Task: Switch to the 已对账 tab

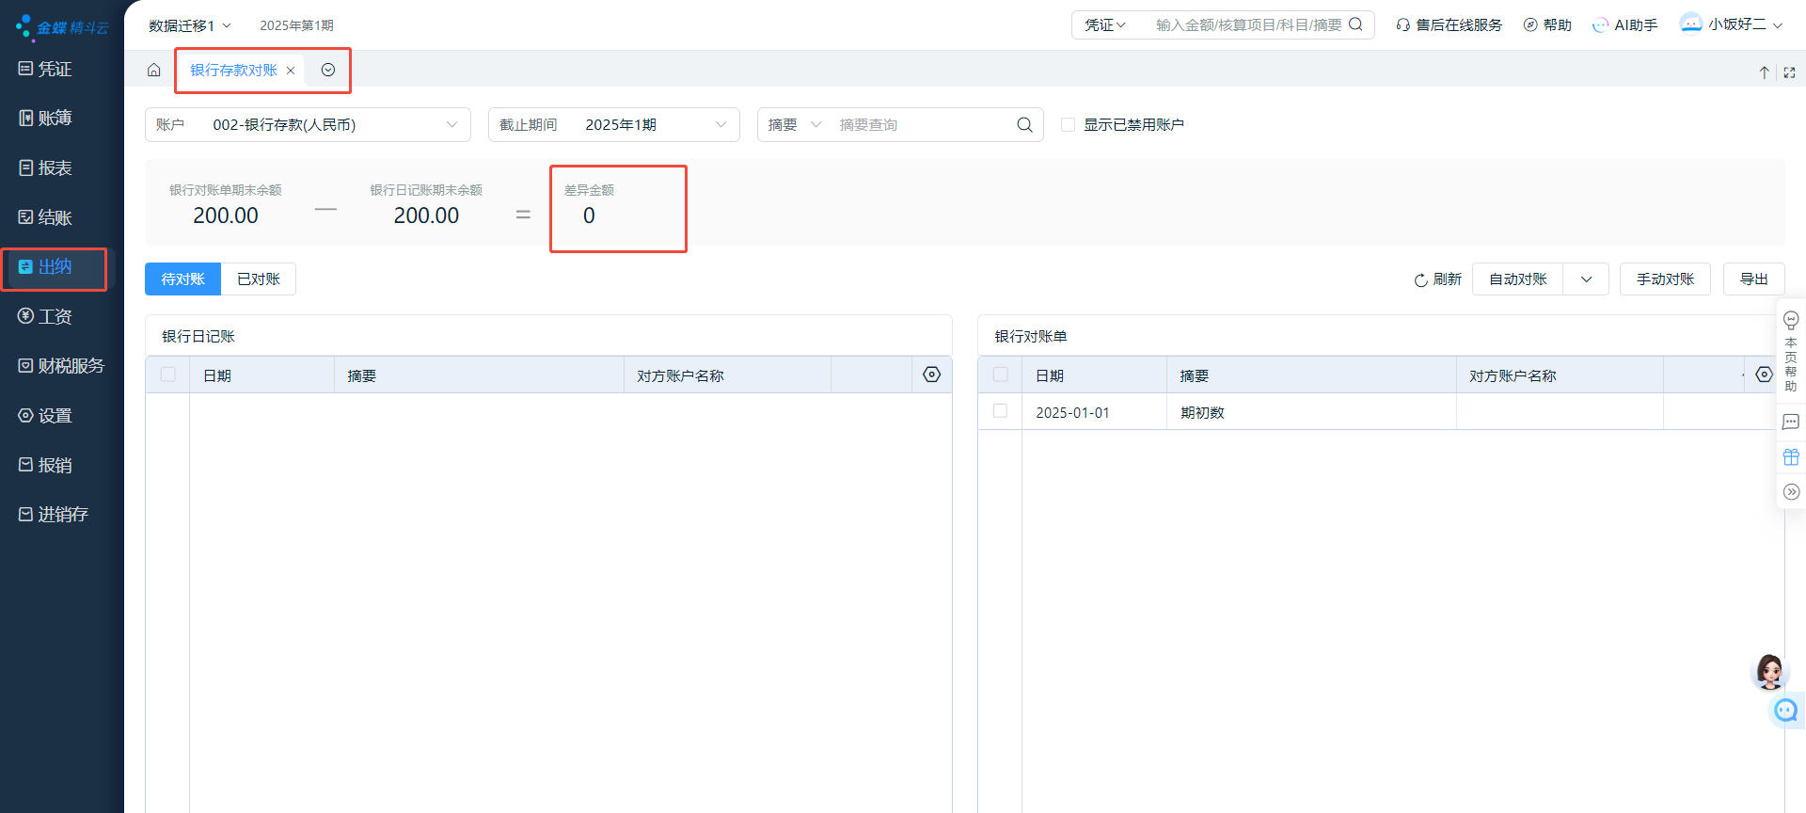Action: point(259,279)
